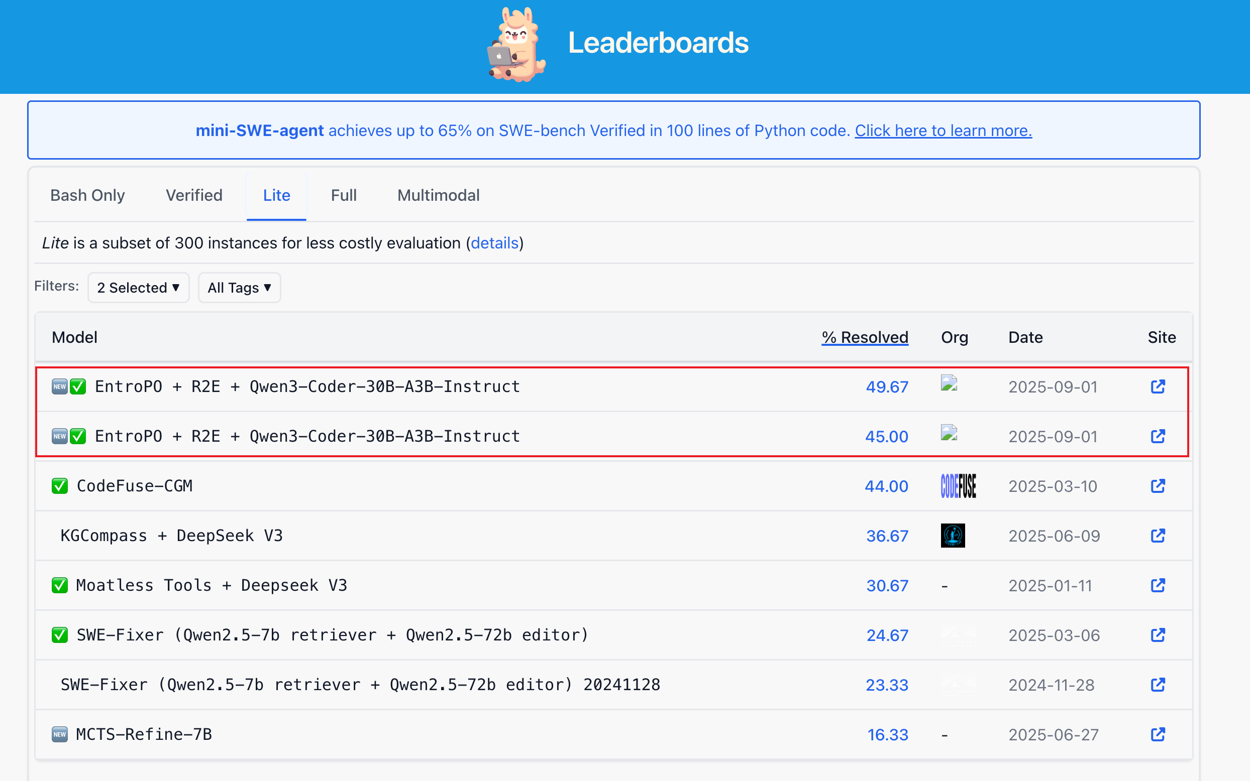Click the 'Moatless Tools + Deepseek V3' model name
The width and height of the screenshot is (1250, 781).
coord(212,585)
